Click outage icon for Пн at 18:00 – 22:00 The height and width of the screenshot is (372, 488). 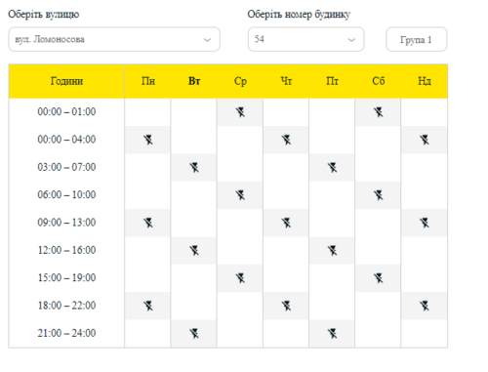[148, 306]
